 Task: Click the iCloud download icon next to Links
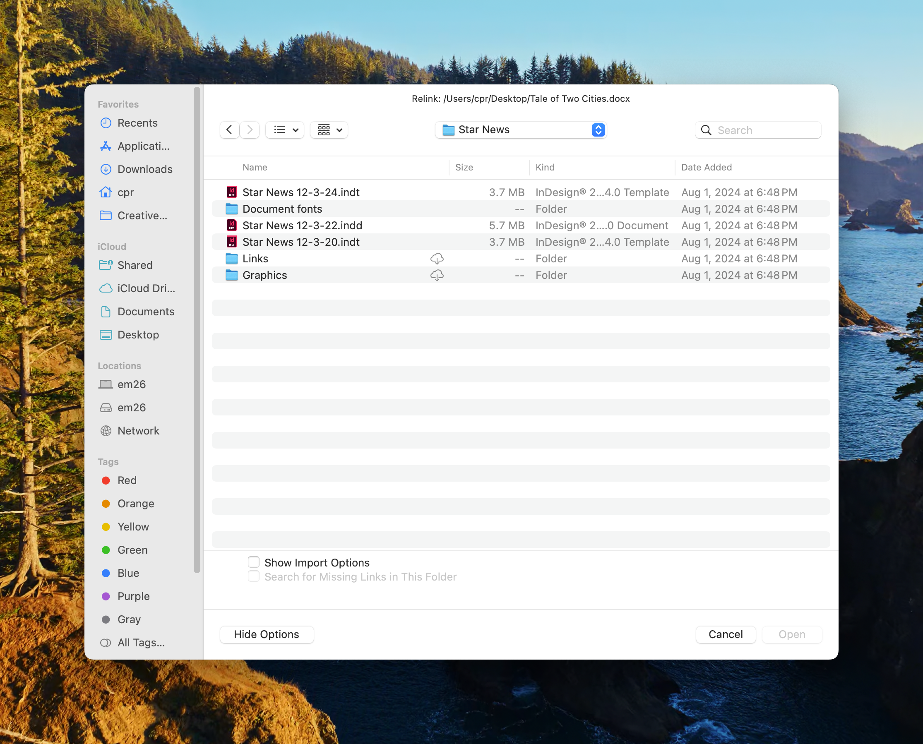[x=436, y=259]
